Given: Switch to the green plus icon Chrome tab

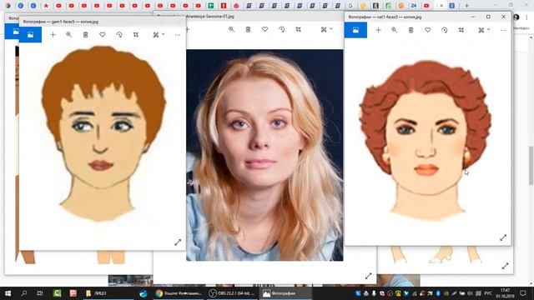Looking at the screenshot, I should click(x=211, y=6).
